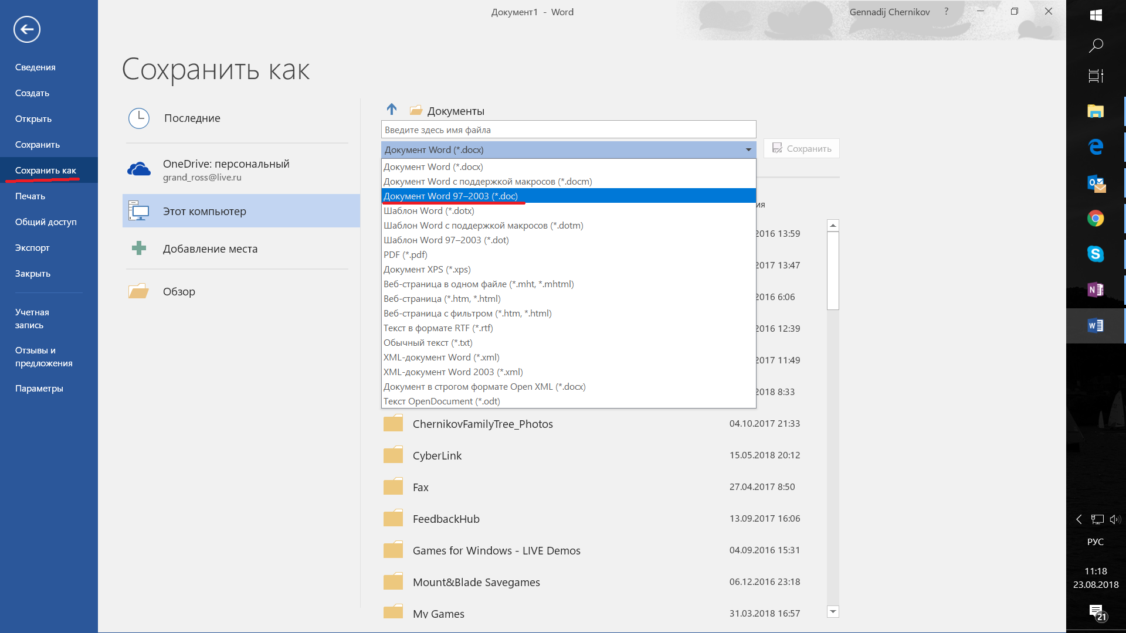Open OneNote from taskbar

pos(1096,290)
